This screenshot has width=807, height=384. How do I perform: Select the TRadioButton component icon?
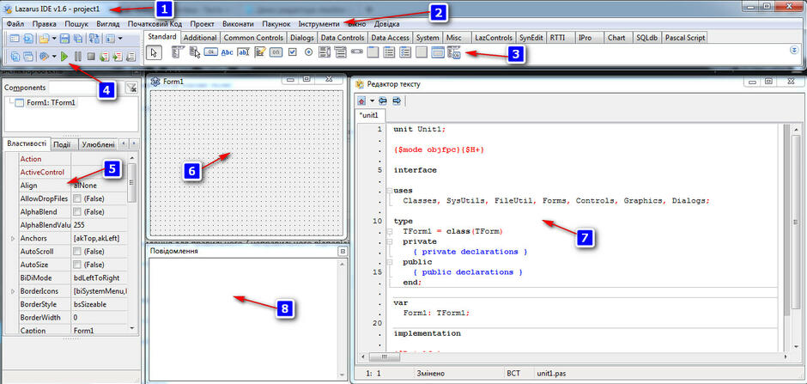[x=309, y=52]
